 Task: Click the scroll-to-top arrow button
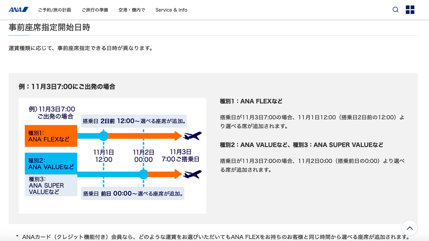click(410, 228)
